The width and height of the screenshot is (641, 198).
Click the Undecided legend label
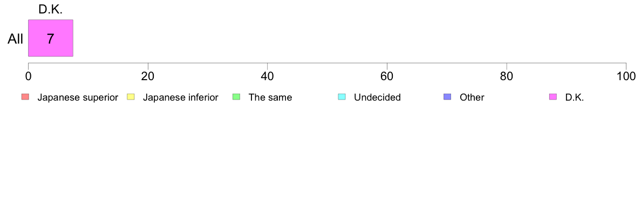(377, 97)
